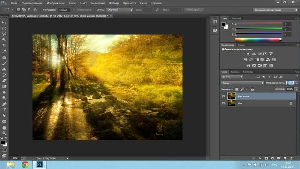300x169 pixels.
Task: Select the Eraser tool
Action: pyautogui.click(x=4, y=80)
